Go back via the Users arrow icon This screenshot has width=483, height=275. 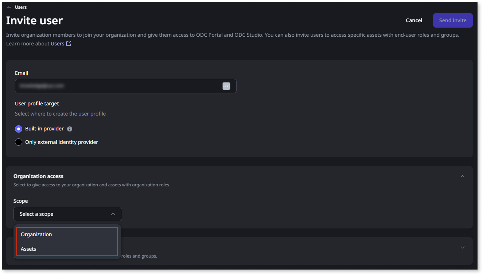[x=9, y=7]
